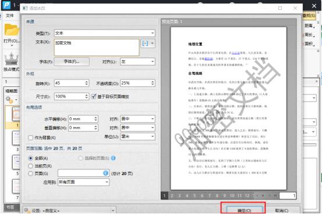Click the page range input beside 页面(G)
The width and height of the screenshot is (322, 214).
pos(84,173)
